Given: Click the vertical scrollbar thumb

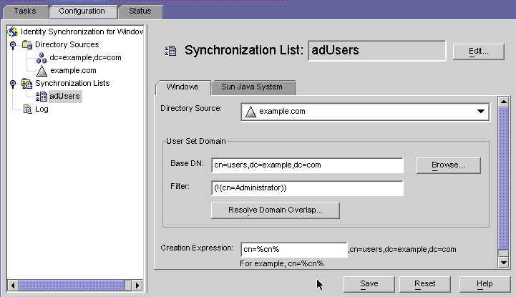Looking at the screenshot, I should pyautogui.click(x=504, y=179).
